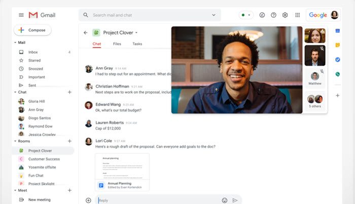Select Matthew's participant tile
Image resolution: width=355 pixels, height=204 pixels.
pos(315,77)
